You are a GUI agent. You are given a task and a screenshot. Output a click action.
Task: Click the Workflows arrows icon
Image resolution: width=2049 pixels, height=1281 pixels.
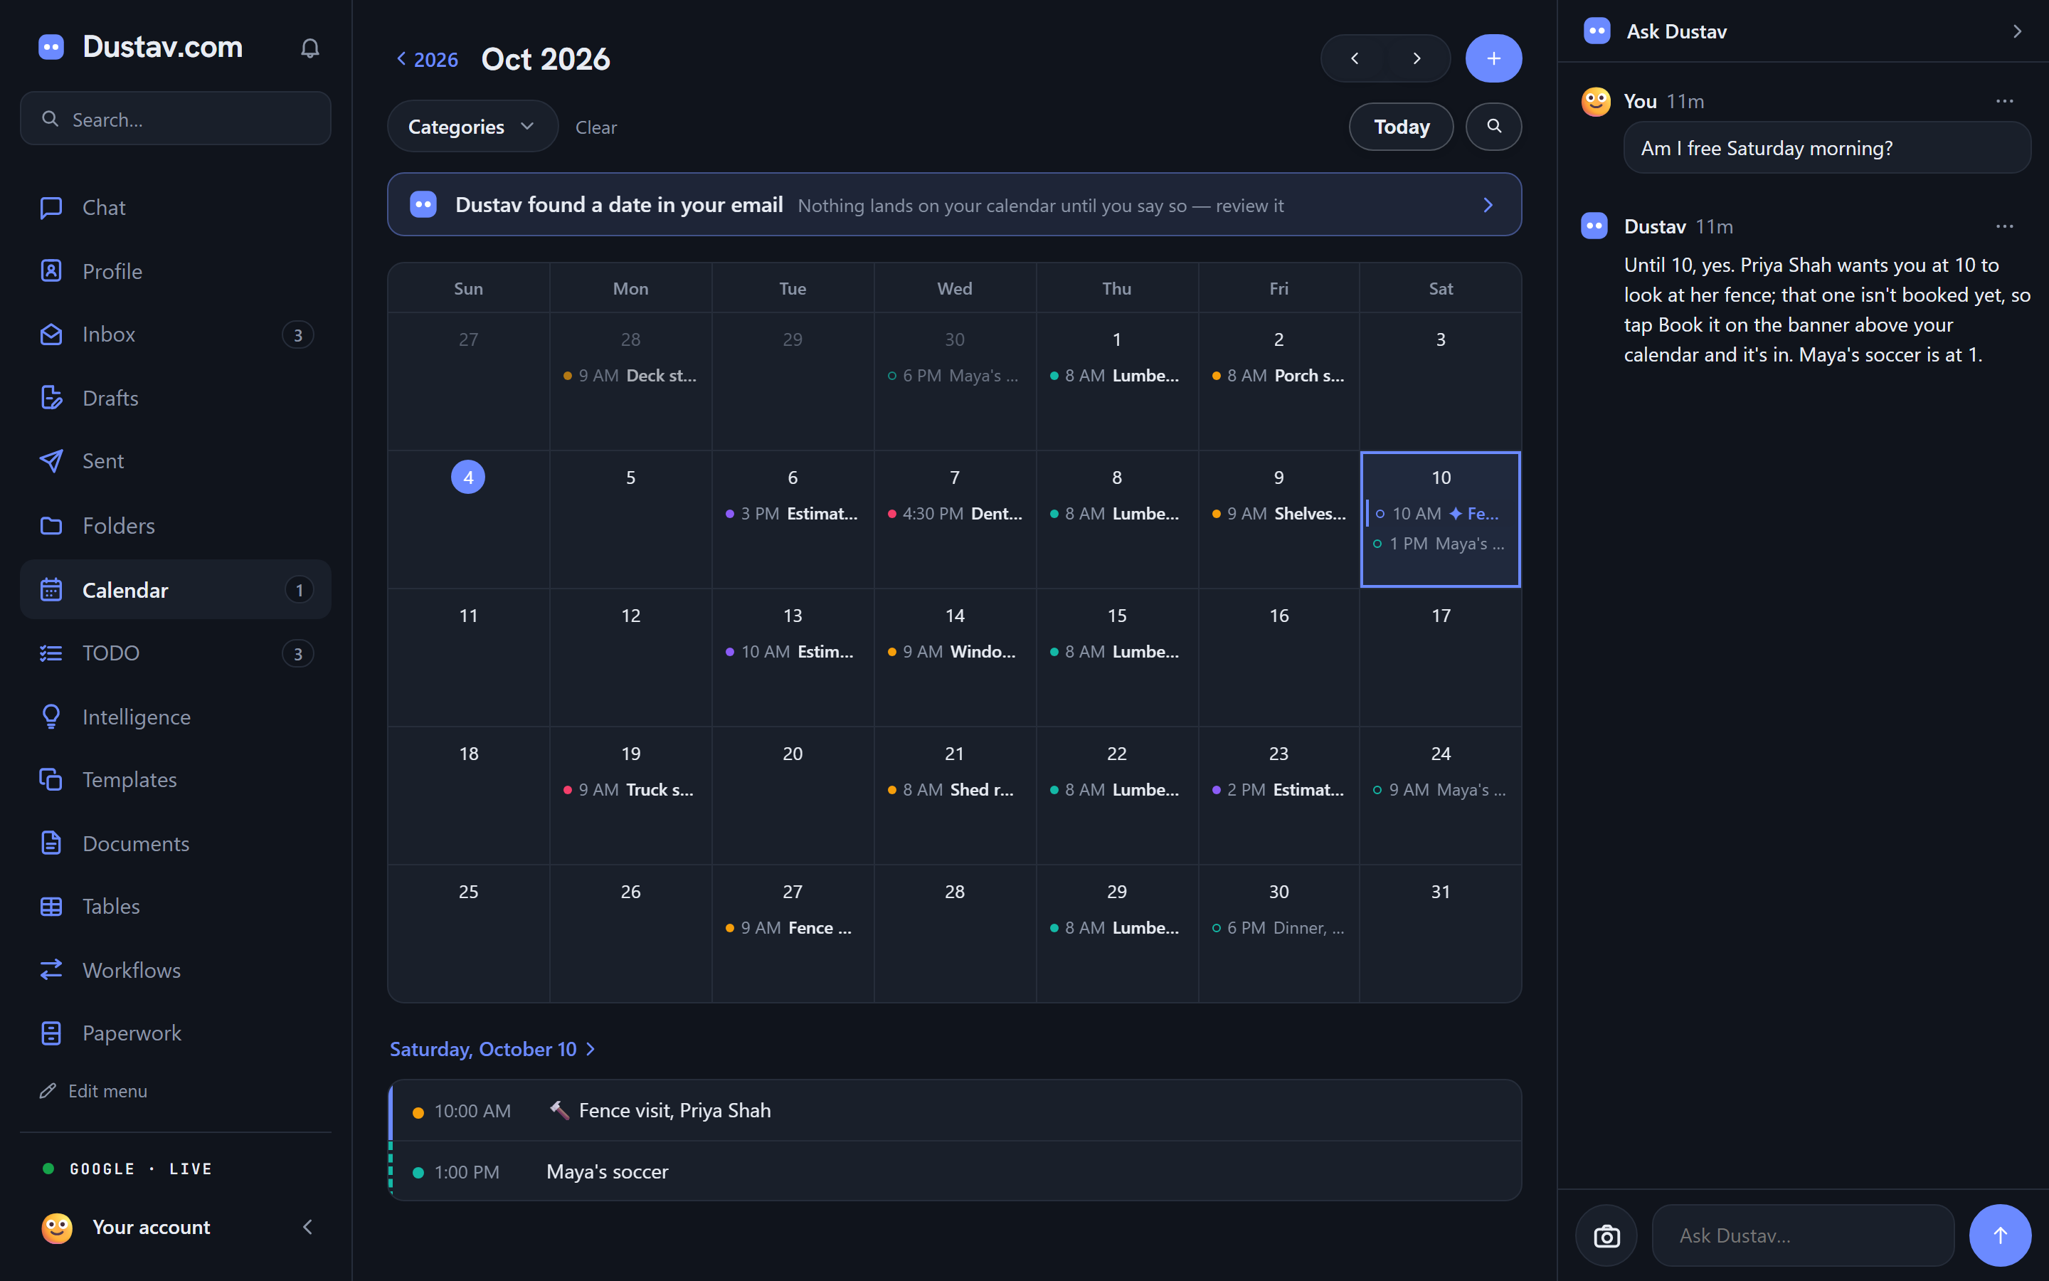pyautogui.click(x=52, y=969)
